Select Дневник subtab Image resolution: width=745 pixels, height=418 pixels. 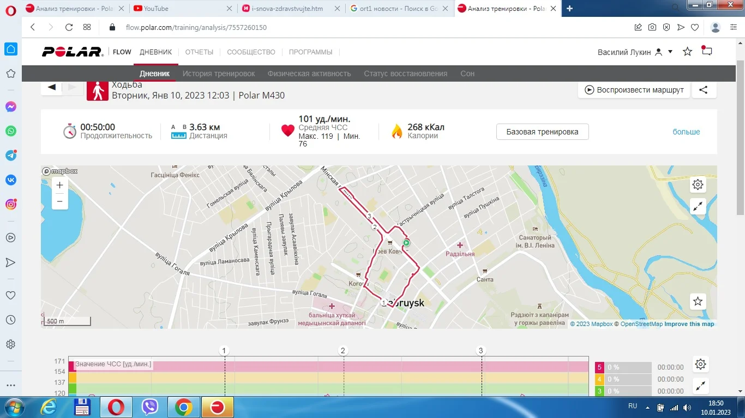(155, 73)
